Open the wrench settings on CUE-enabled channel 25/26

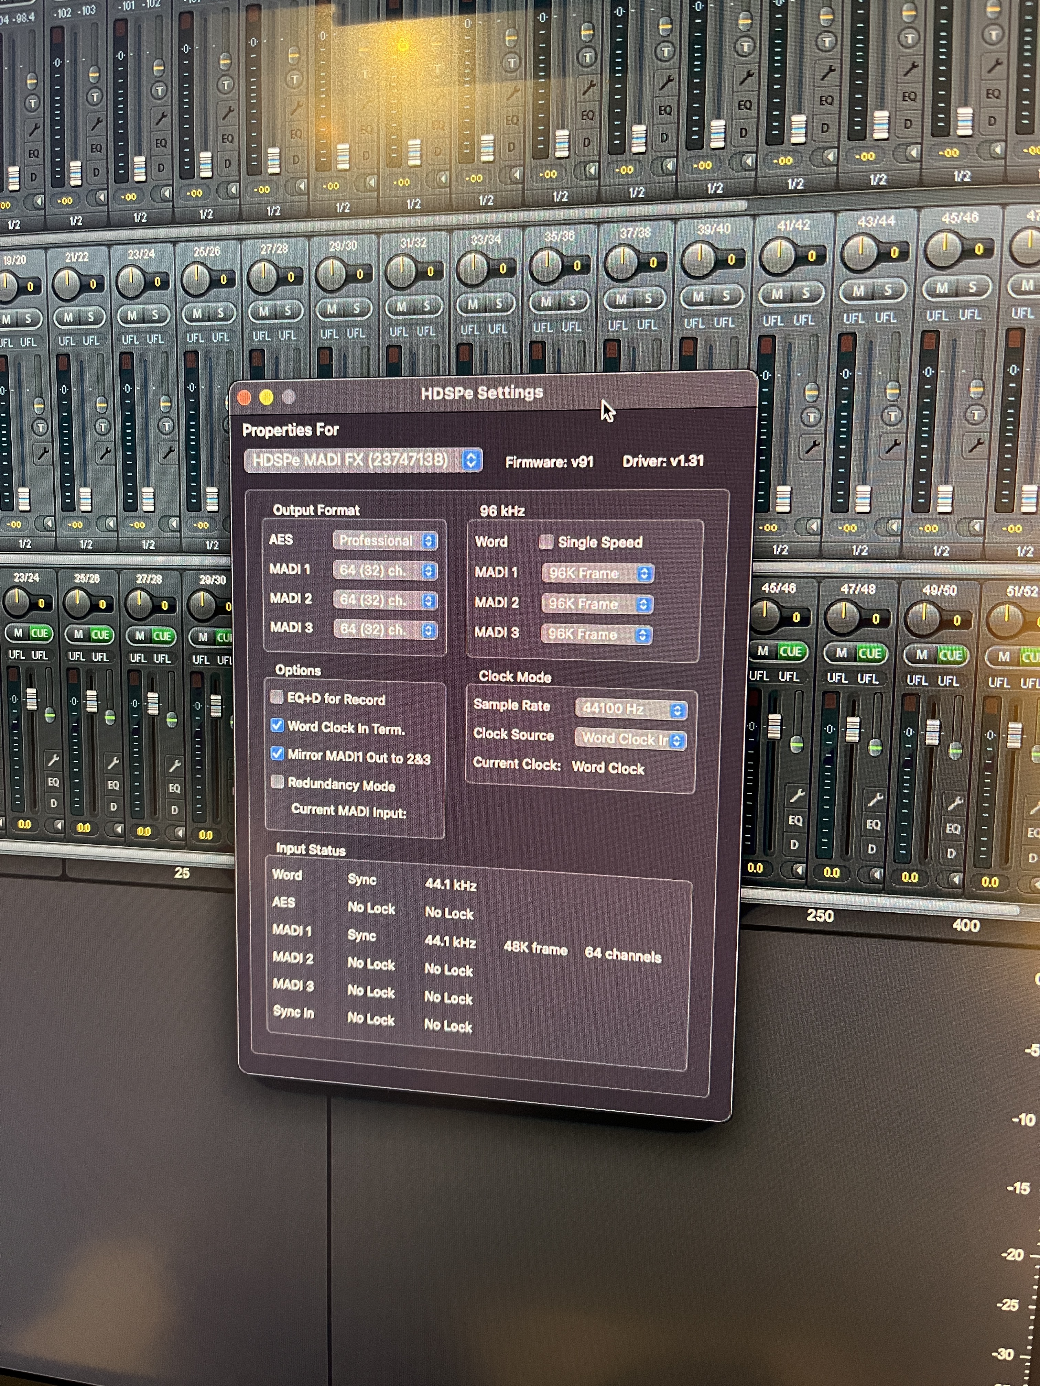click(x=113, y=762)
